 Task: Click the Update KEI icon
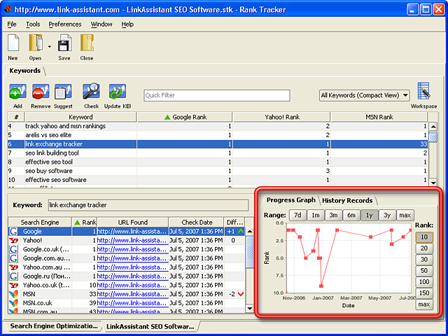[118, 92]
